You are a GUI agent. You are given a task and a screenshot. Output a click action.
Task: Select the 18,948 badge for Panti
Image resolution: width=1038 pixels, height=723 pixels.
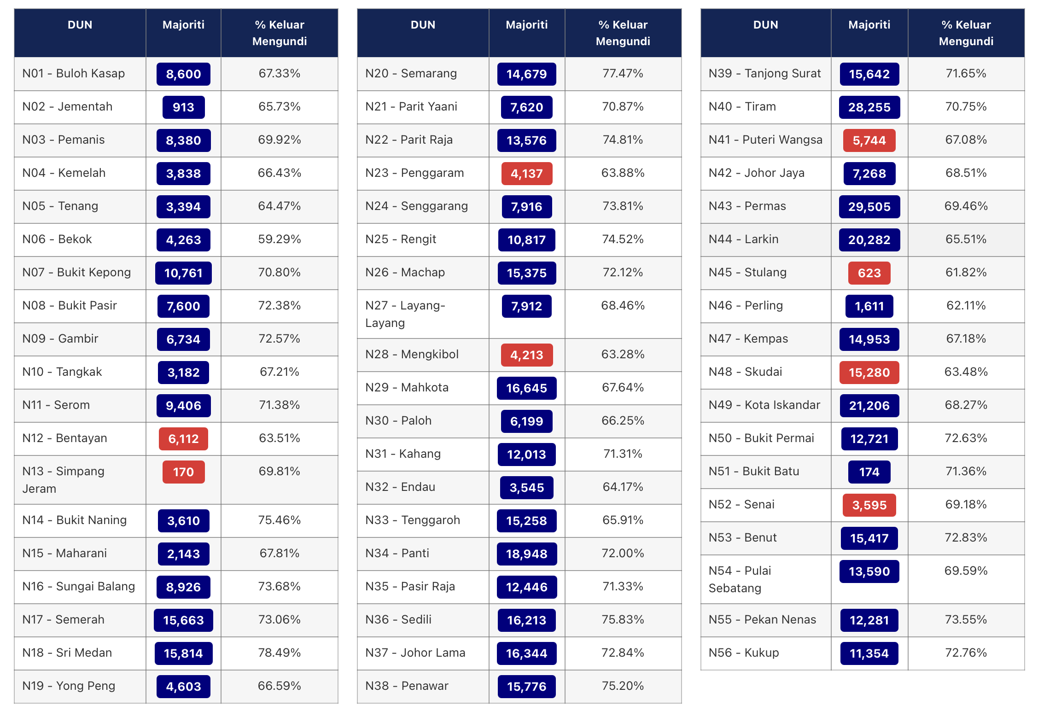pos(526,554)
